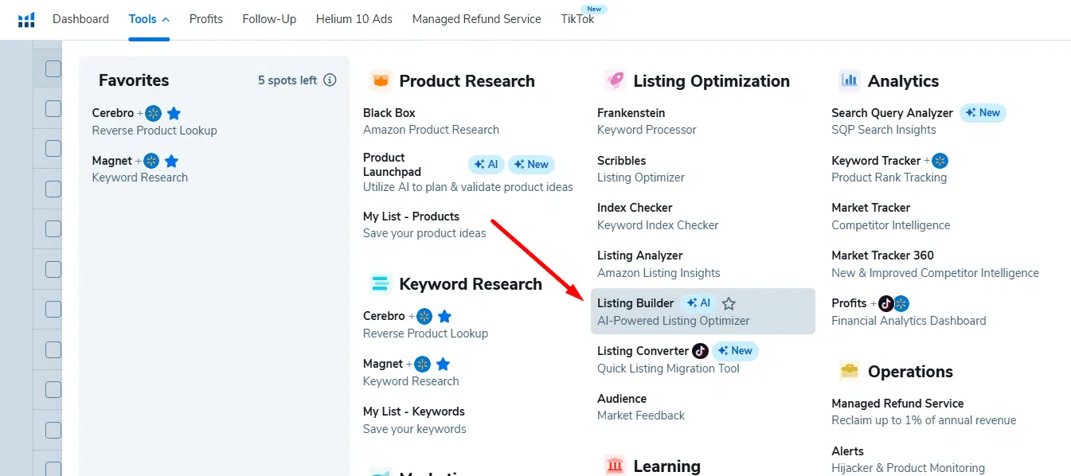
Task: Click the Magnet star in Keyword Research
Action: [x=444, y=364]
